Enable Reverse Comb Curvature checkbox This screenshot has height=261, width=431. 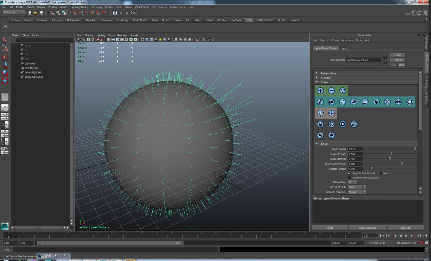(349, 178)
